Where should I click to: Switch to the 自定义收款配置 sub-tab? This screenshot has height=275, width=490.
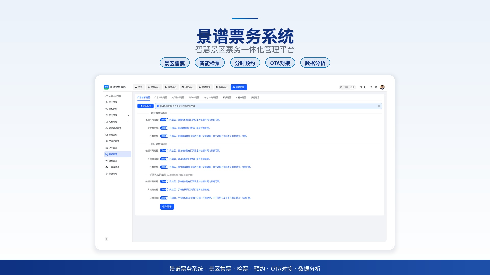tap(211, 98)
